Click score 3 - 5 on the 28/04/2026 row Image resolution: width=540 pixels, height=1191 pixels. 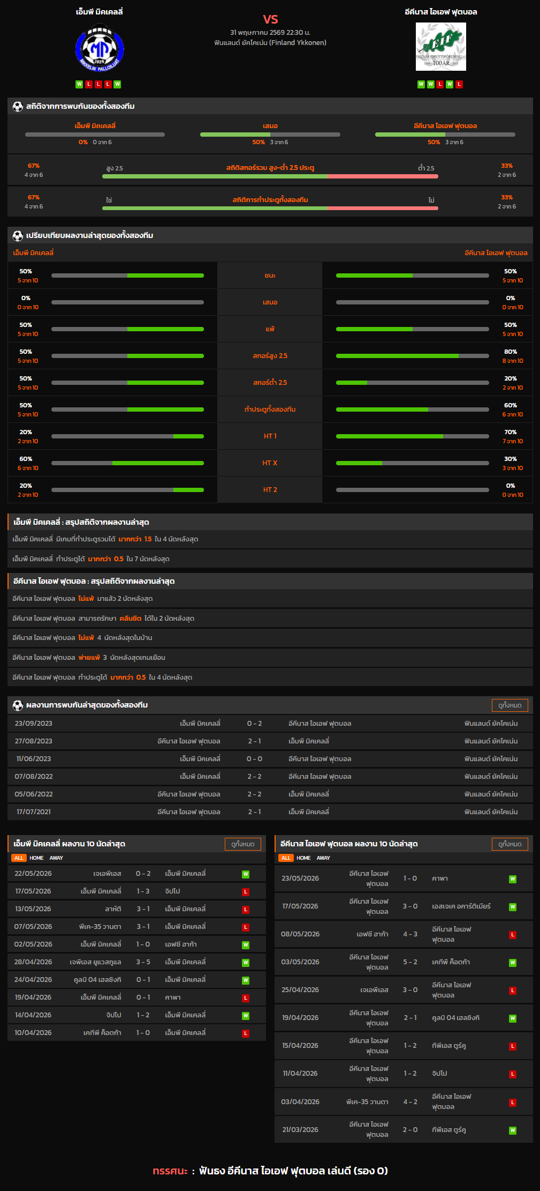pos(143,962)
